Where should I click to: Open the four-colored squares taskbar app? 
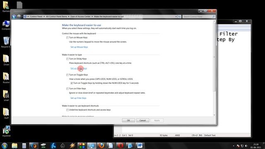[82, 146]
